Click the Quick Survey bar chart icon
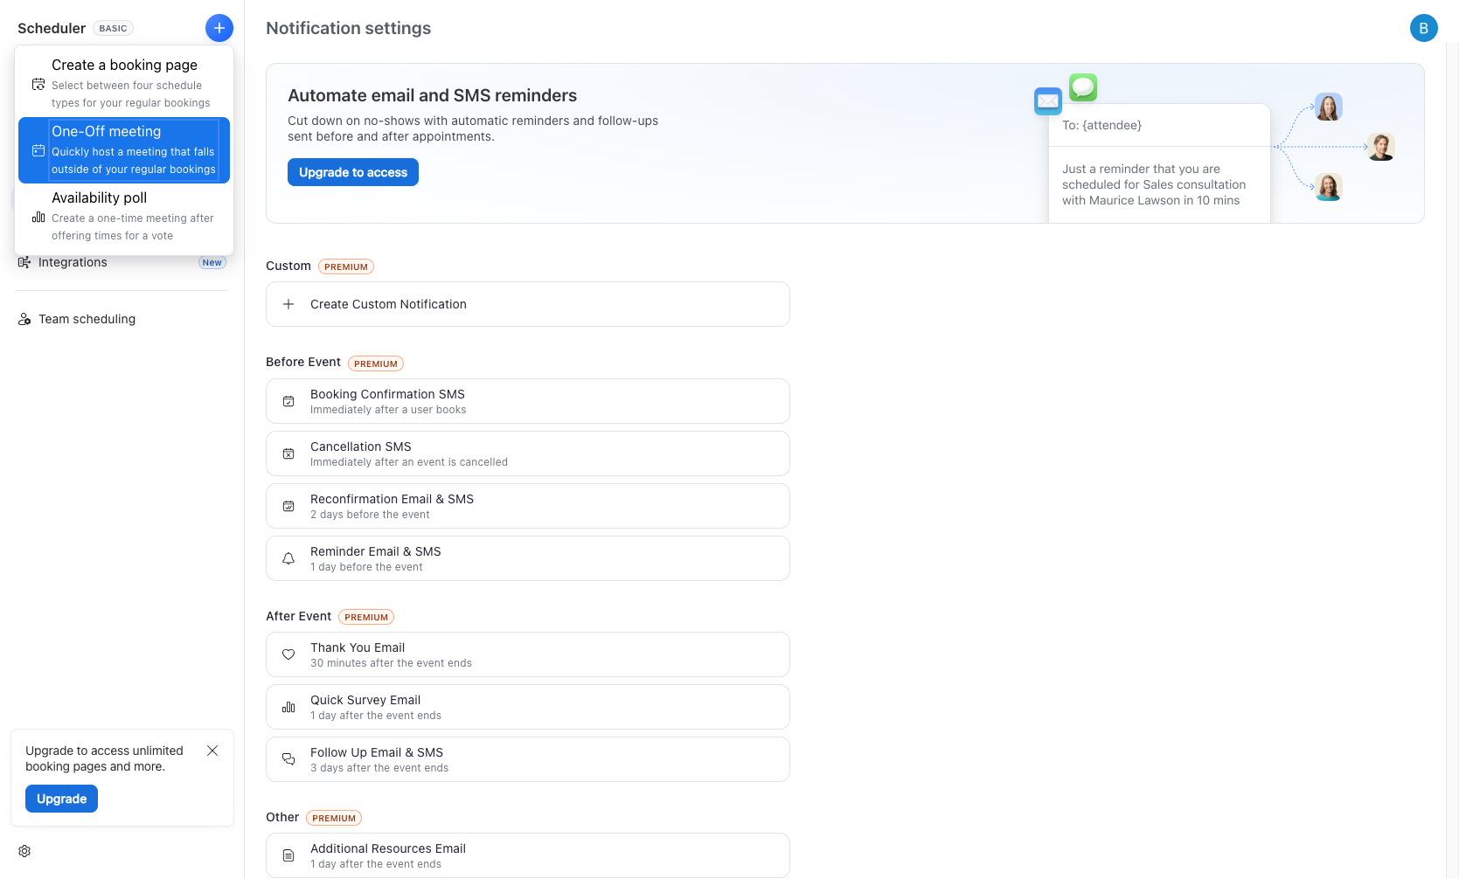The height and width of the screenshot is (879, 1459). point(288,707)
